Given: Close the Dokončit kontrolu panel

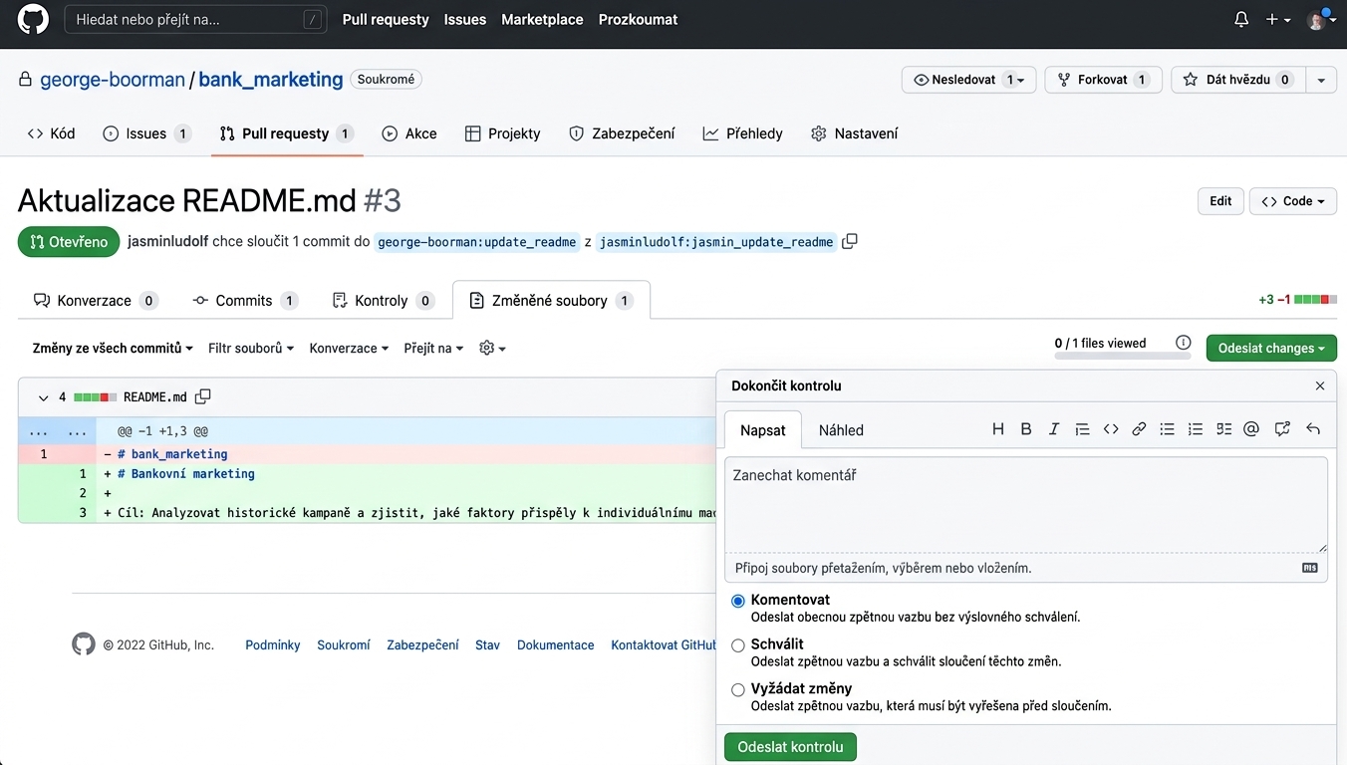Looking at the screenshot, I should [x=1320, y=385].
